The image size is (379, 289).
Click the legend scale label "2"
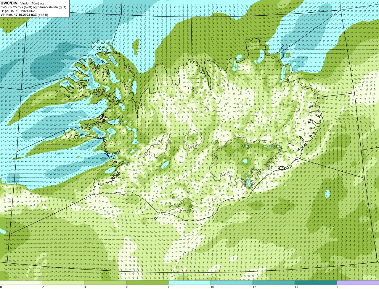point(43,287)
